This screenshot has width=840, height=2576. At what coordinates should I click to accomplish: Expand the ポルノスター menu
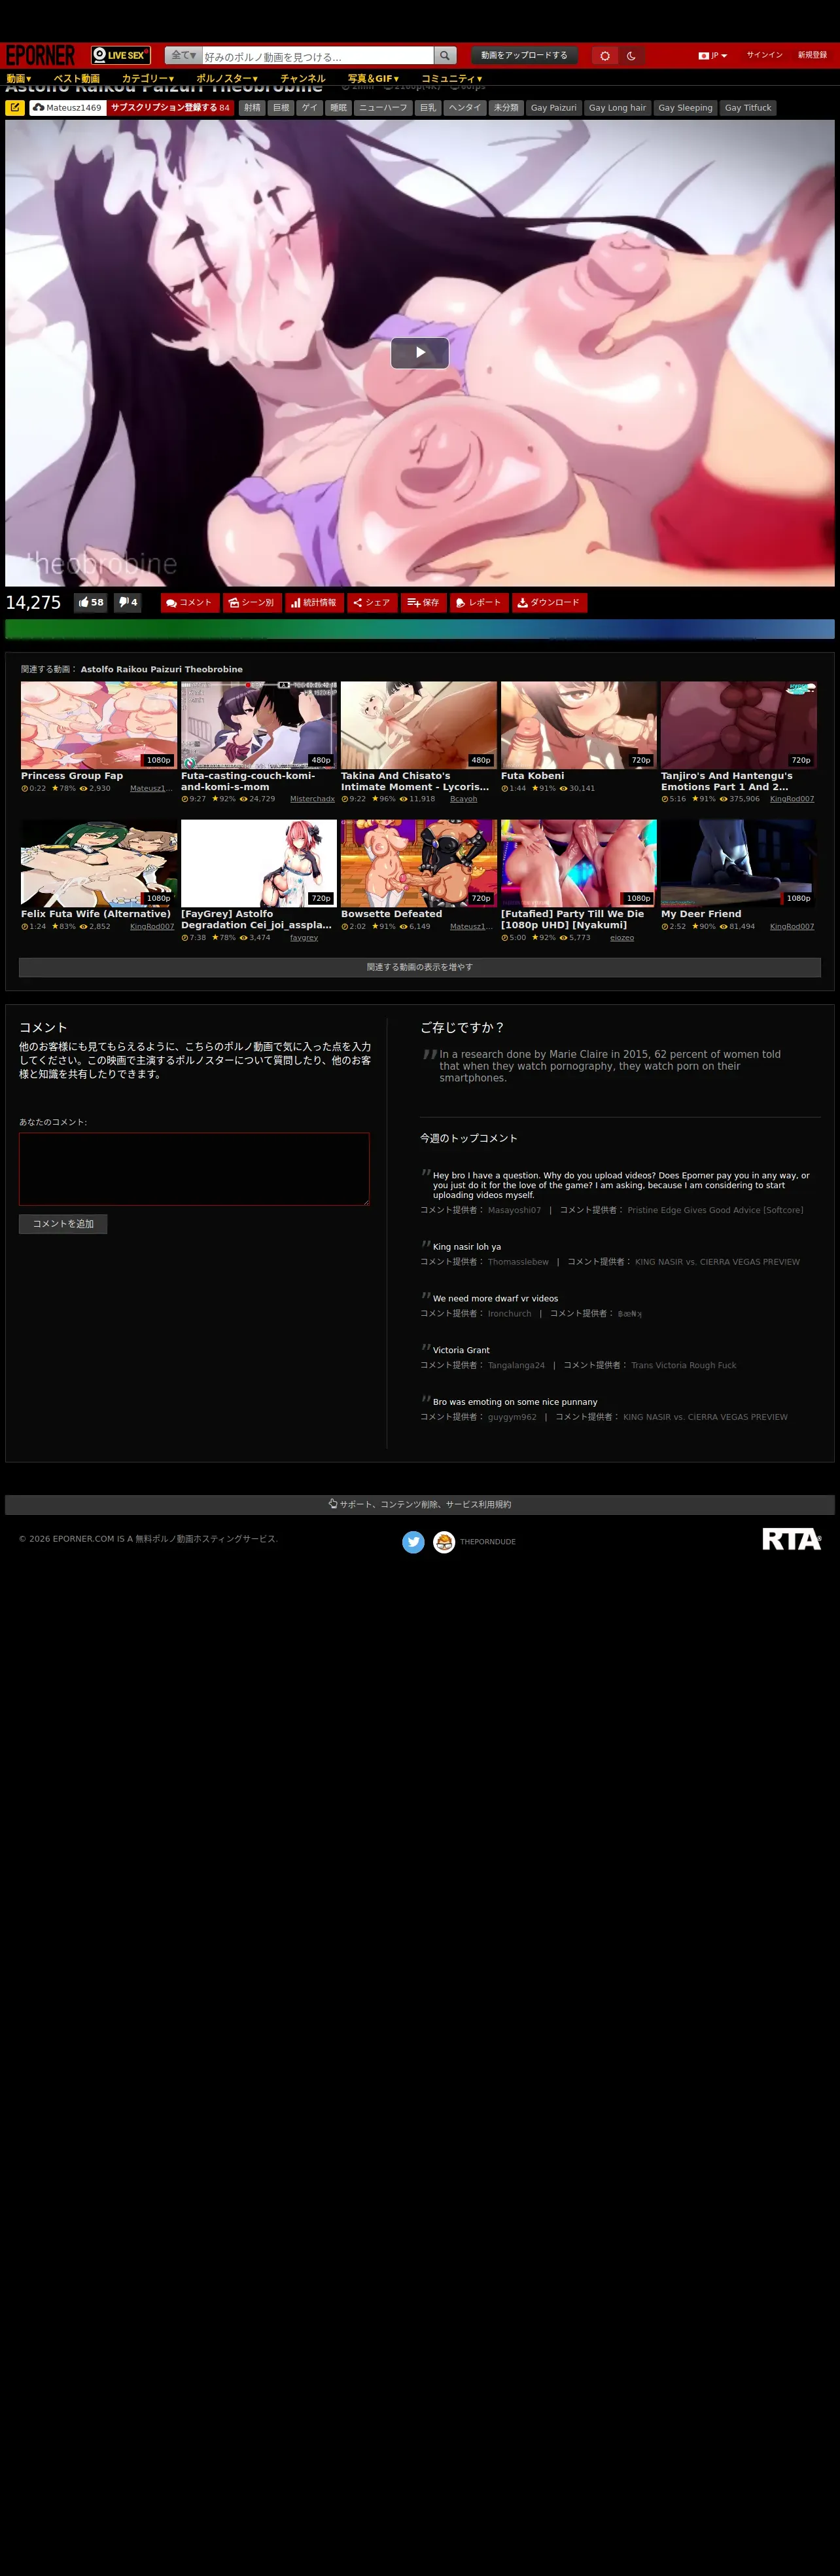pyautogui.click(x=227, y=78)
